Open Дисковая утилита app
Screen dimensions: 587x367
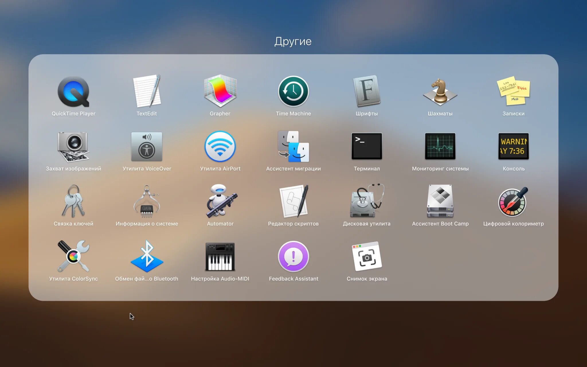(x=367, y=202)
